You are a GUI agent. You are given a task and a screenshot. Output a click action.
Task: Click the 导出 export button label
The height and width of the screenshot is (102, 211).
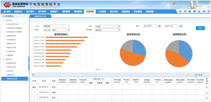point(200,75)
